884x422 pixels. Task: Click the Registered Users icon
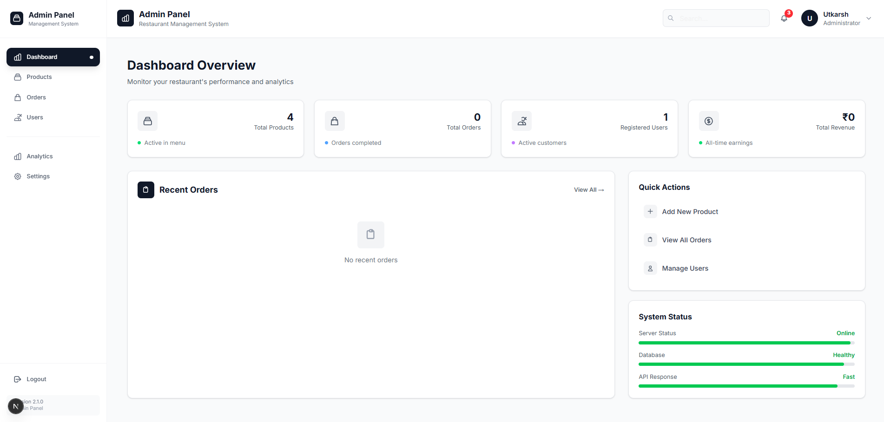pyautogui.click(x=521, y=121)
